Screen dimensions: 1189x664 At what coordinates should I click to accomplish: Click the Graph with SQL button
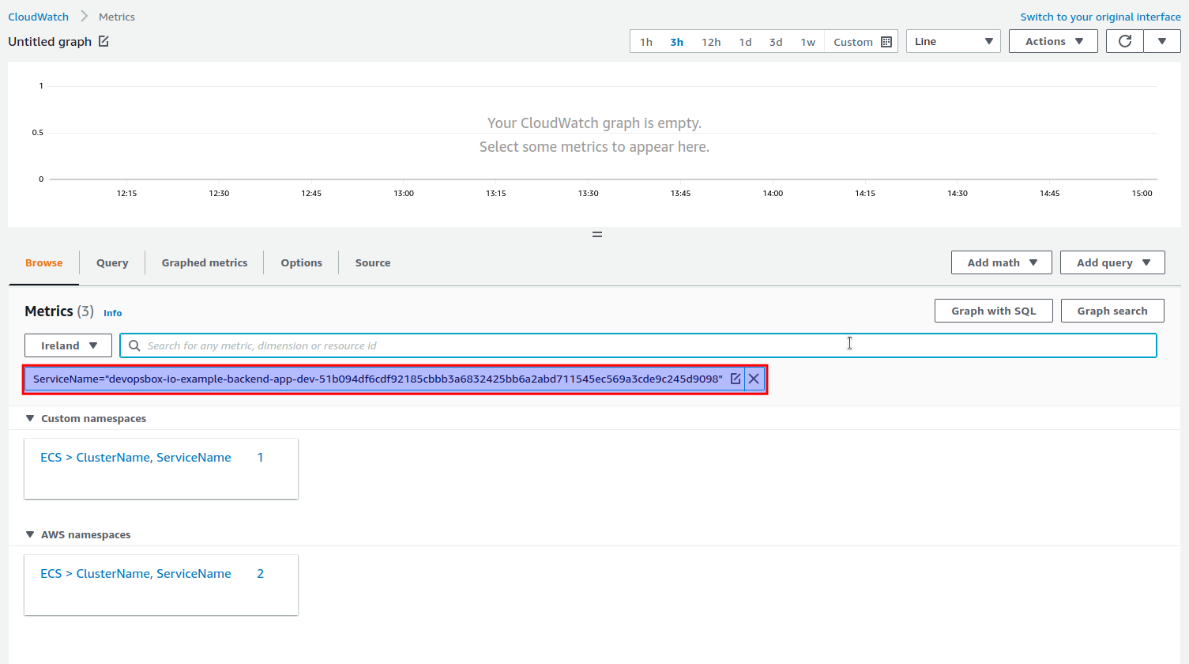993,310
